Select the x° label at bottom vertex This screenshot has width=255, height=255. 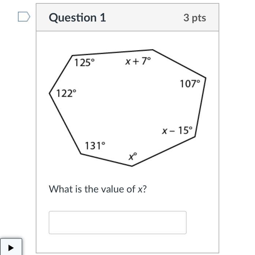coord(133,156)
